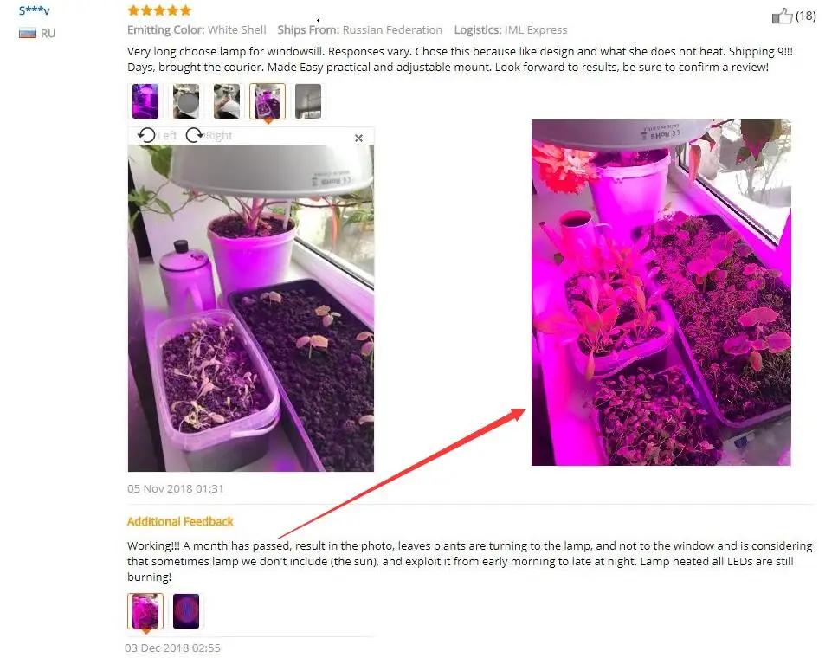Click the large pink grown plants photo
Screen dimensions: 838x658
661,293
